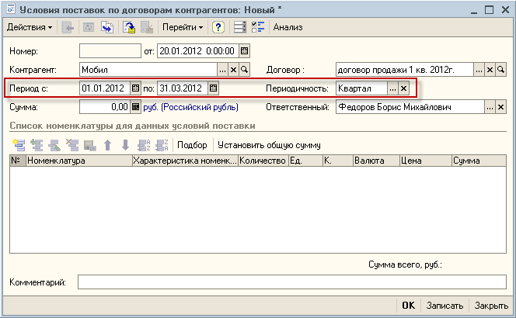Open calendar for period end date 31.03.2012
516x318 pixels.
pos(213,88)
